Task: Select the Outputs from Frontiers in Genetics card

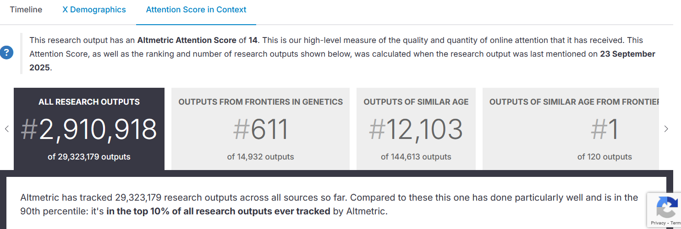Action: click(260, 129)
